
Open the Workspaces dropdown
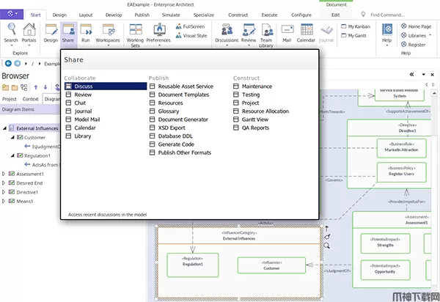(110, 34)
